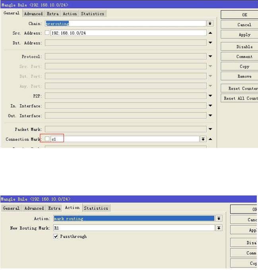The height and width of the screenshot is (270, 258).
Task: Open the Chain dropdown list
Action: click(x=210, y=23)
